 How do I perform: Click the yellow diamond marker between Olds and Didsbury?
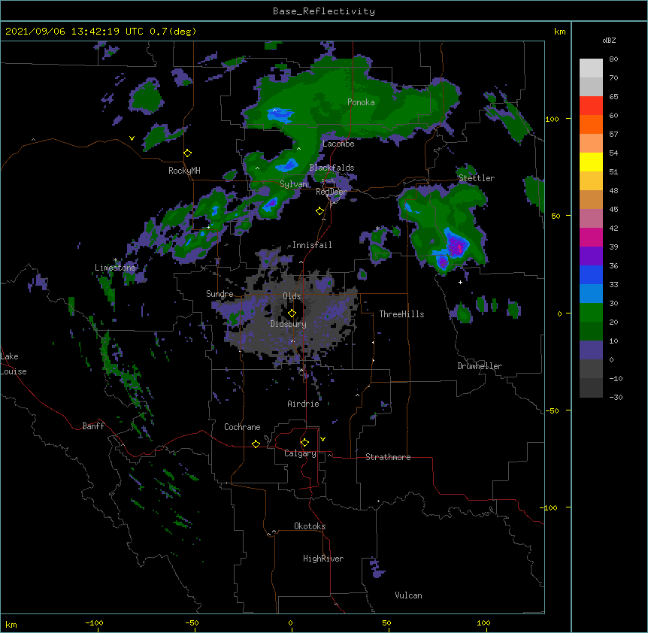point(292,313)
